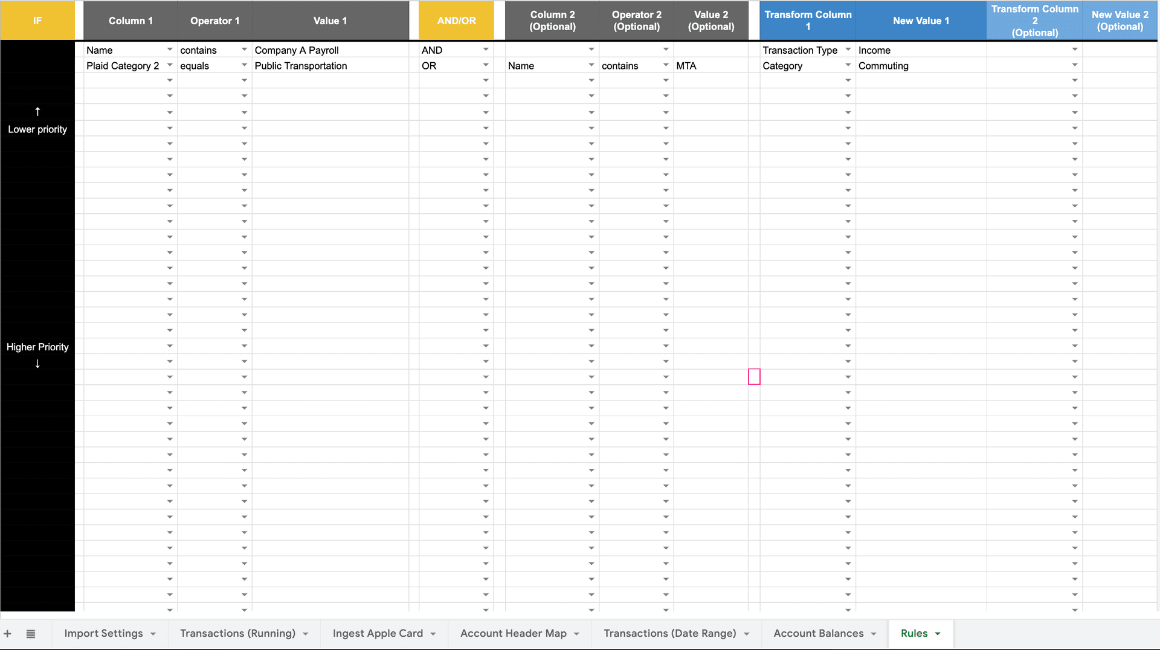Open Account Header Map tab arrow
The height and width of the screenshot is (650, 1160).
[x=576, y=634]
